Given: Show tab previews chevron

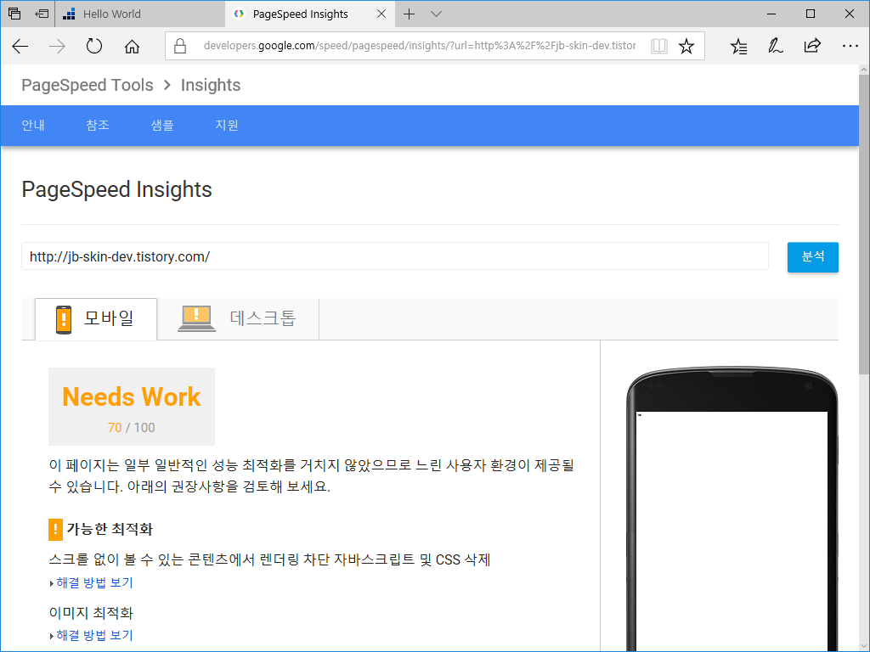Looking at the screenshot, I should [436, 14].
